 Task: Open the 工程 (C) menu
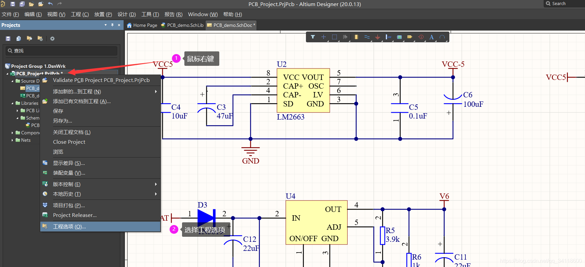tap(80, 14)
